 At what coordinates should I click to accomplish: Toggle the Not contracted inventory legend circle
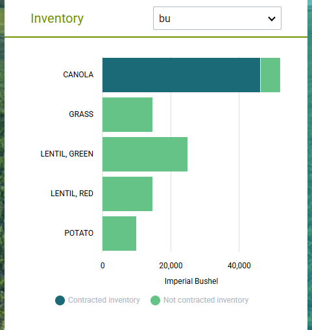coord(155,300)
